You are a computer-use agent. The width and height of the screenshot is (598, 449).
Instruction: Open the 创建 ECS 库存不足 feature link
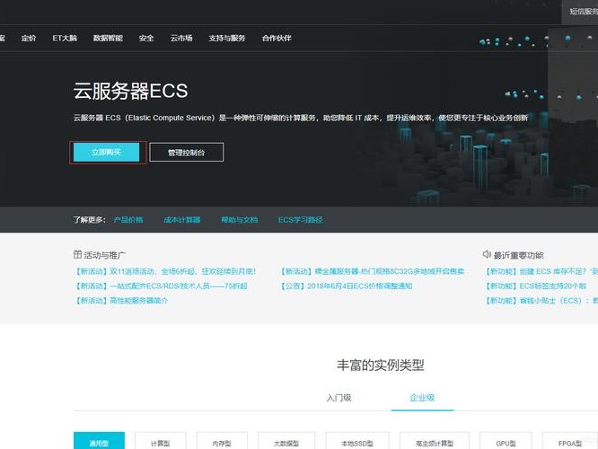tap(541, 271)
